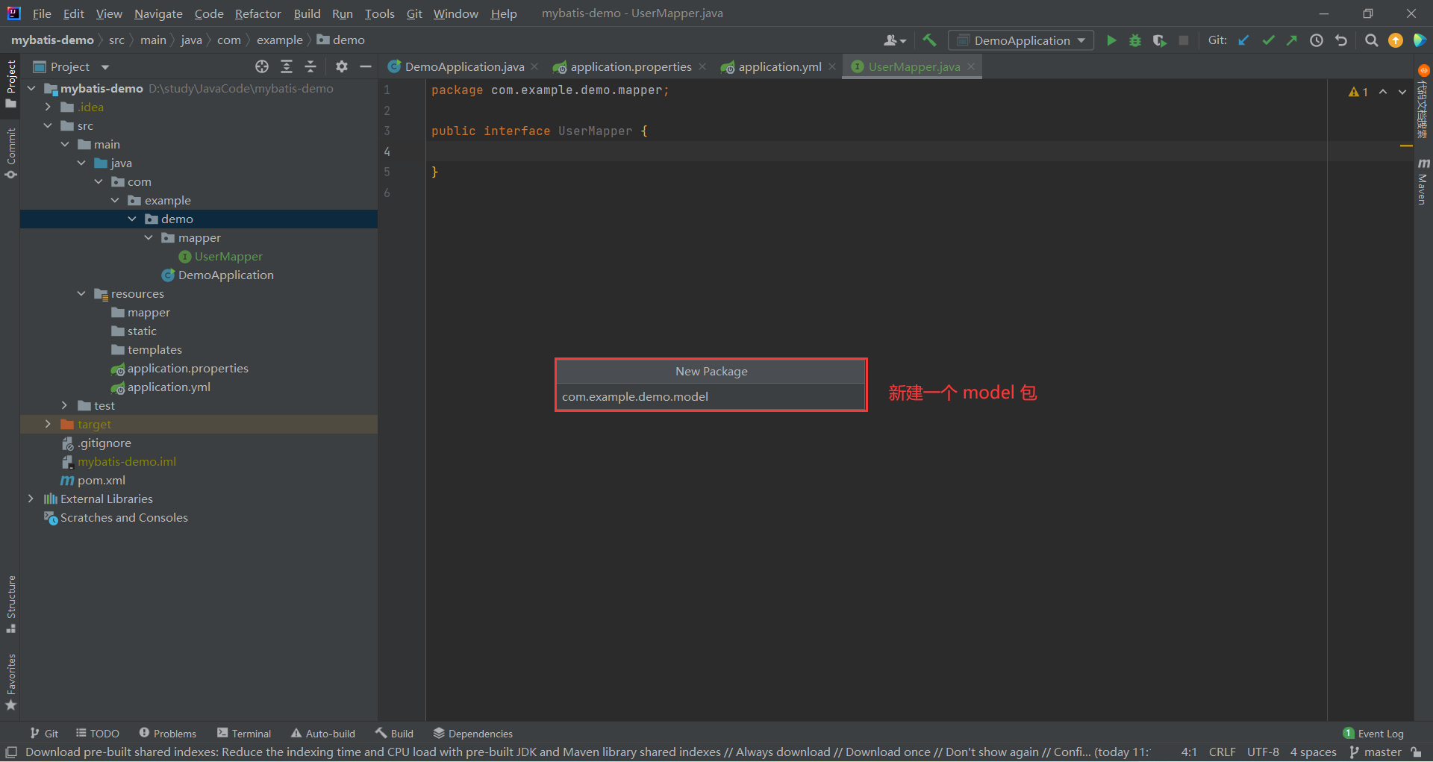This screenshot has width=1433, height=762.
Task: Click the master Git branch widget
Action: coord(1376,752)
